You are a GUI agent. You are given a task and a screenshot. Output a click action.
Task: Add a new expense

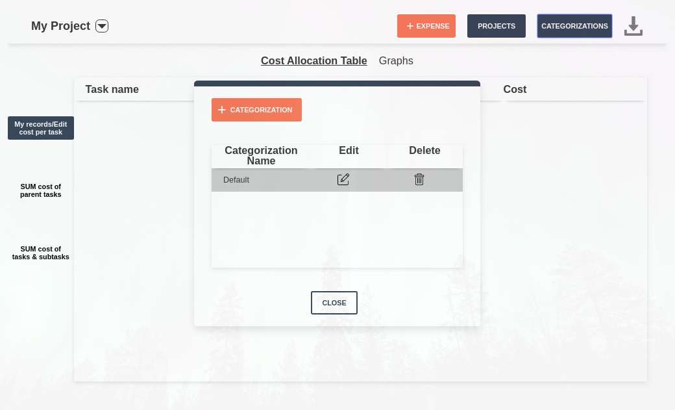(x=426, y=26)
